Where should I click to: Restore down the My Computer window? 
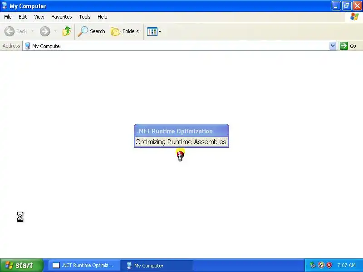click(347, 6)
